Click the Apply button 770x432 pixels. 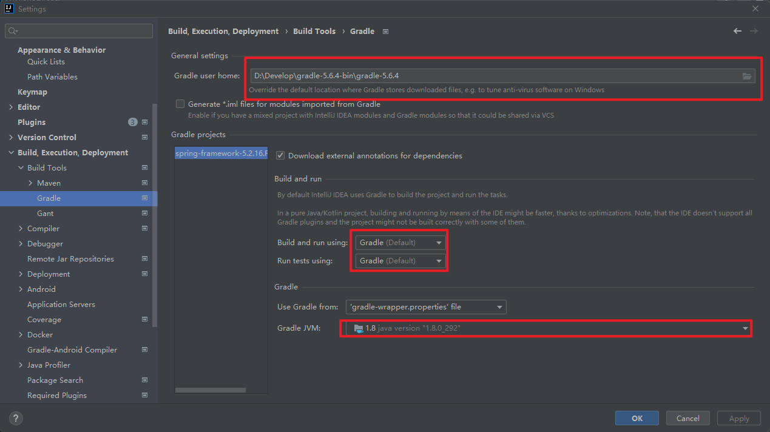(x=739, y=418)
